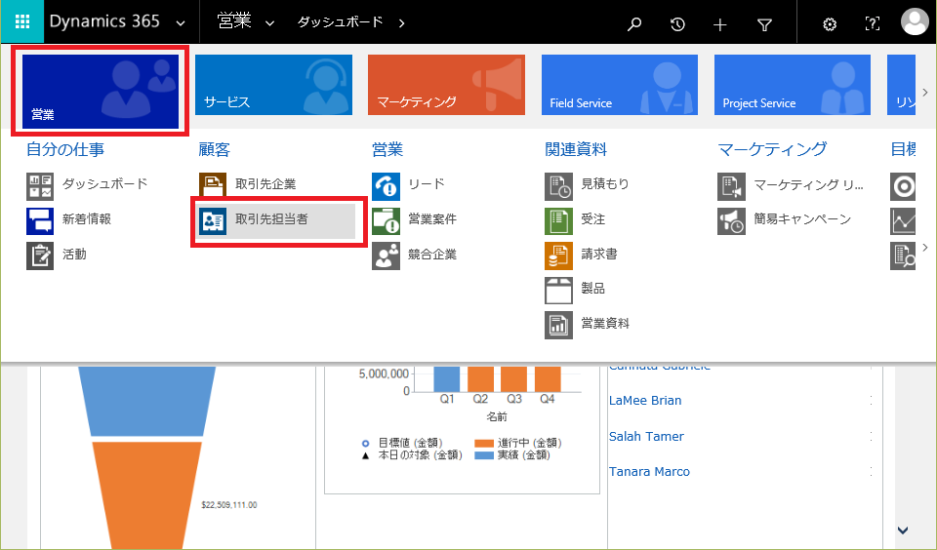Expand the Dynamics 365 dropdown arrow

[180, 23]
